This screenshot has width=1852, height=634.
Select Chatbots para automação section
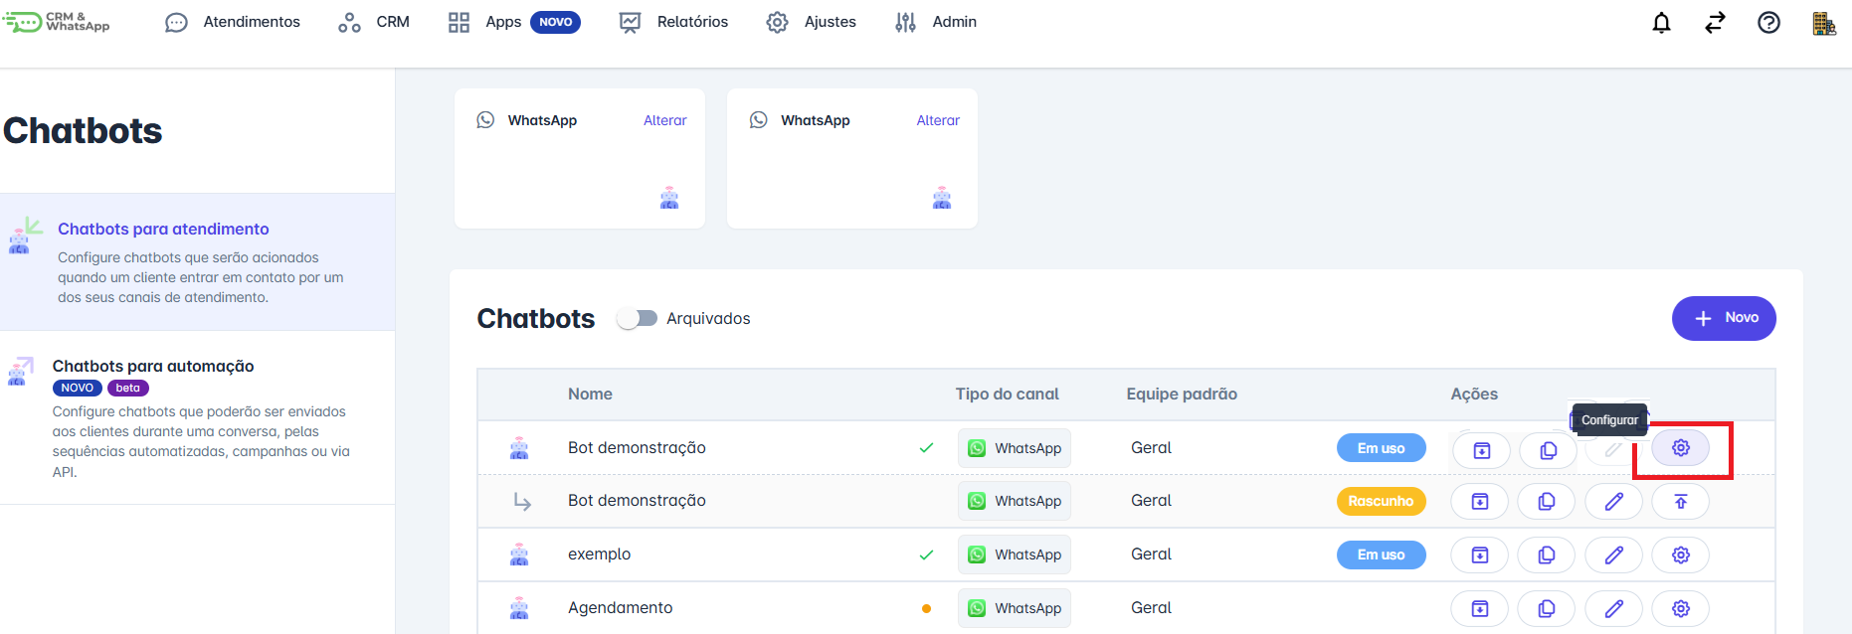coord(153,367)
